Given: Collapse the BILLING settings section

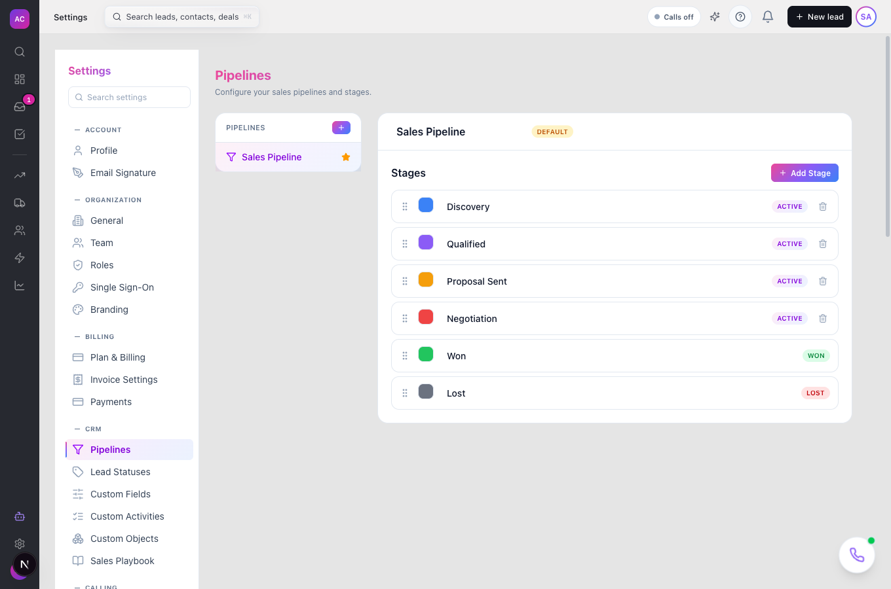Looking at the screenshot, I should (x=94, y=336).
